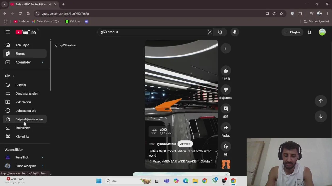Expand the Siz section chevron
This screenshot has width=332, height=186.
(13, 76)
